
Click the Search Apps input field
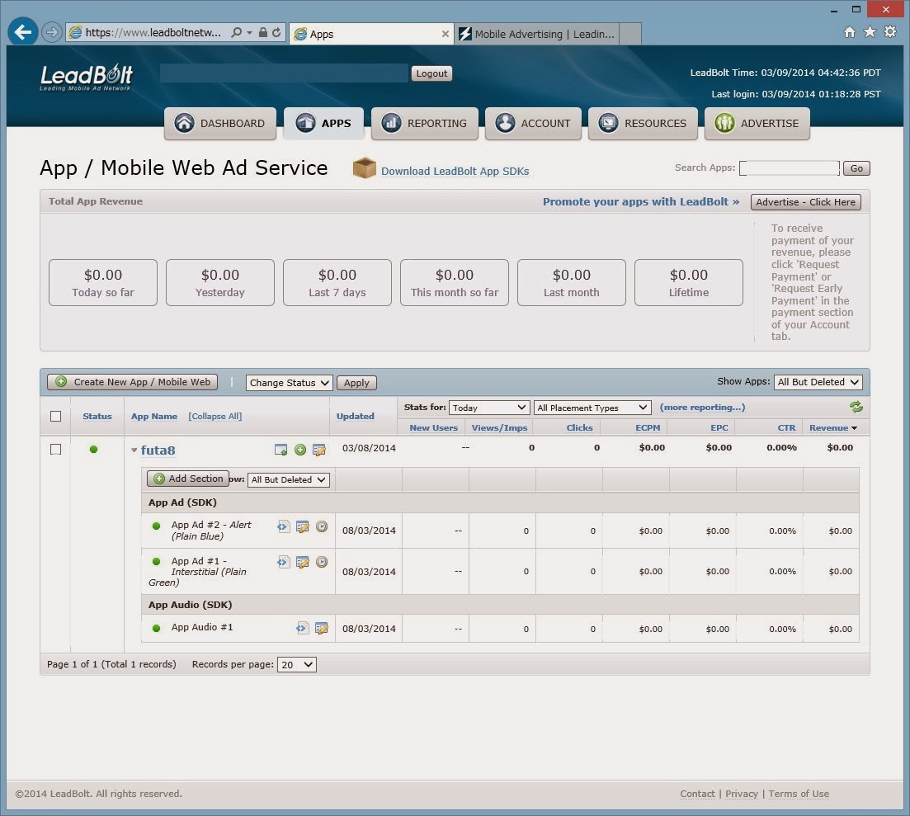[790, 167]
